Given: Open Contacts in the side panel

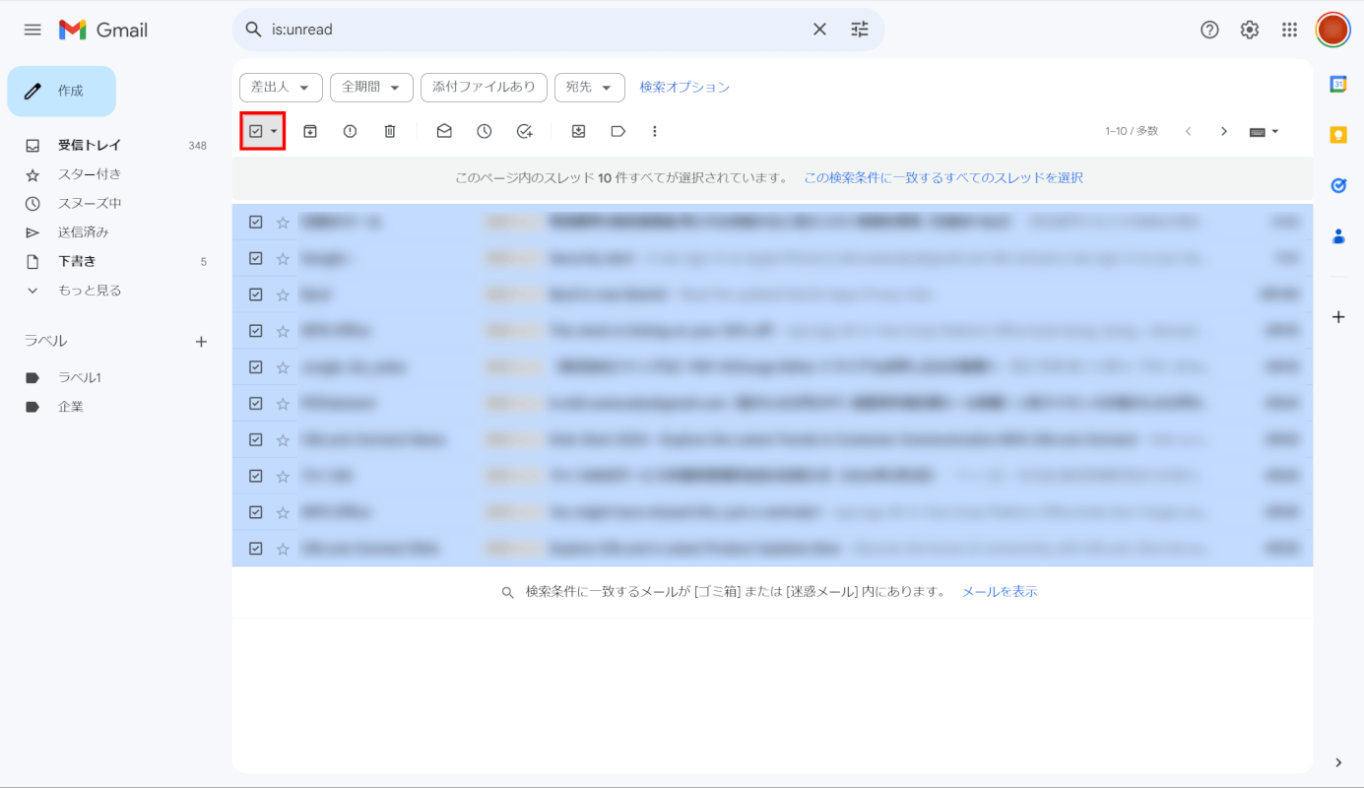Looking at the screenshot, I should click(x=1338, y=236).
